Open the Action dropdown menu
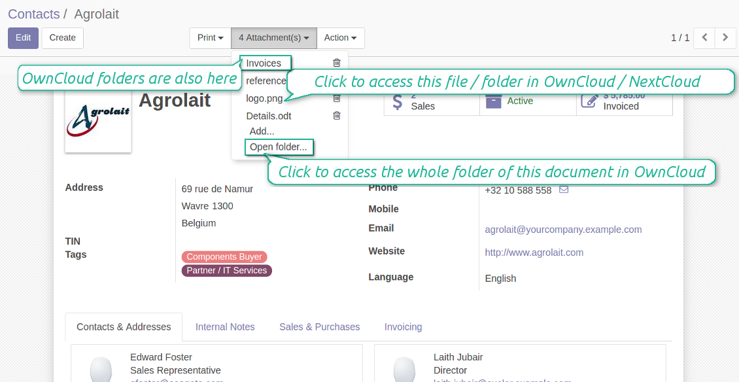 (x=340, y=38)
